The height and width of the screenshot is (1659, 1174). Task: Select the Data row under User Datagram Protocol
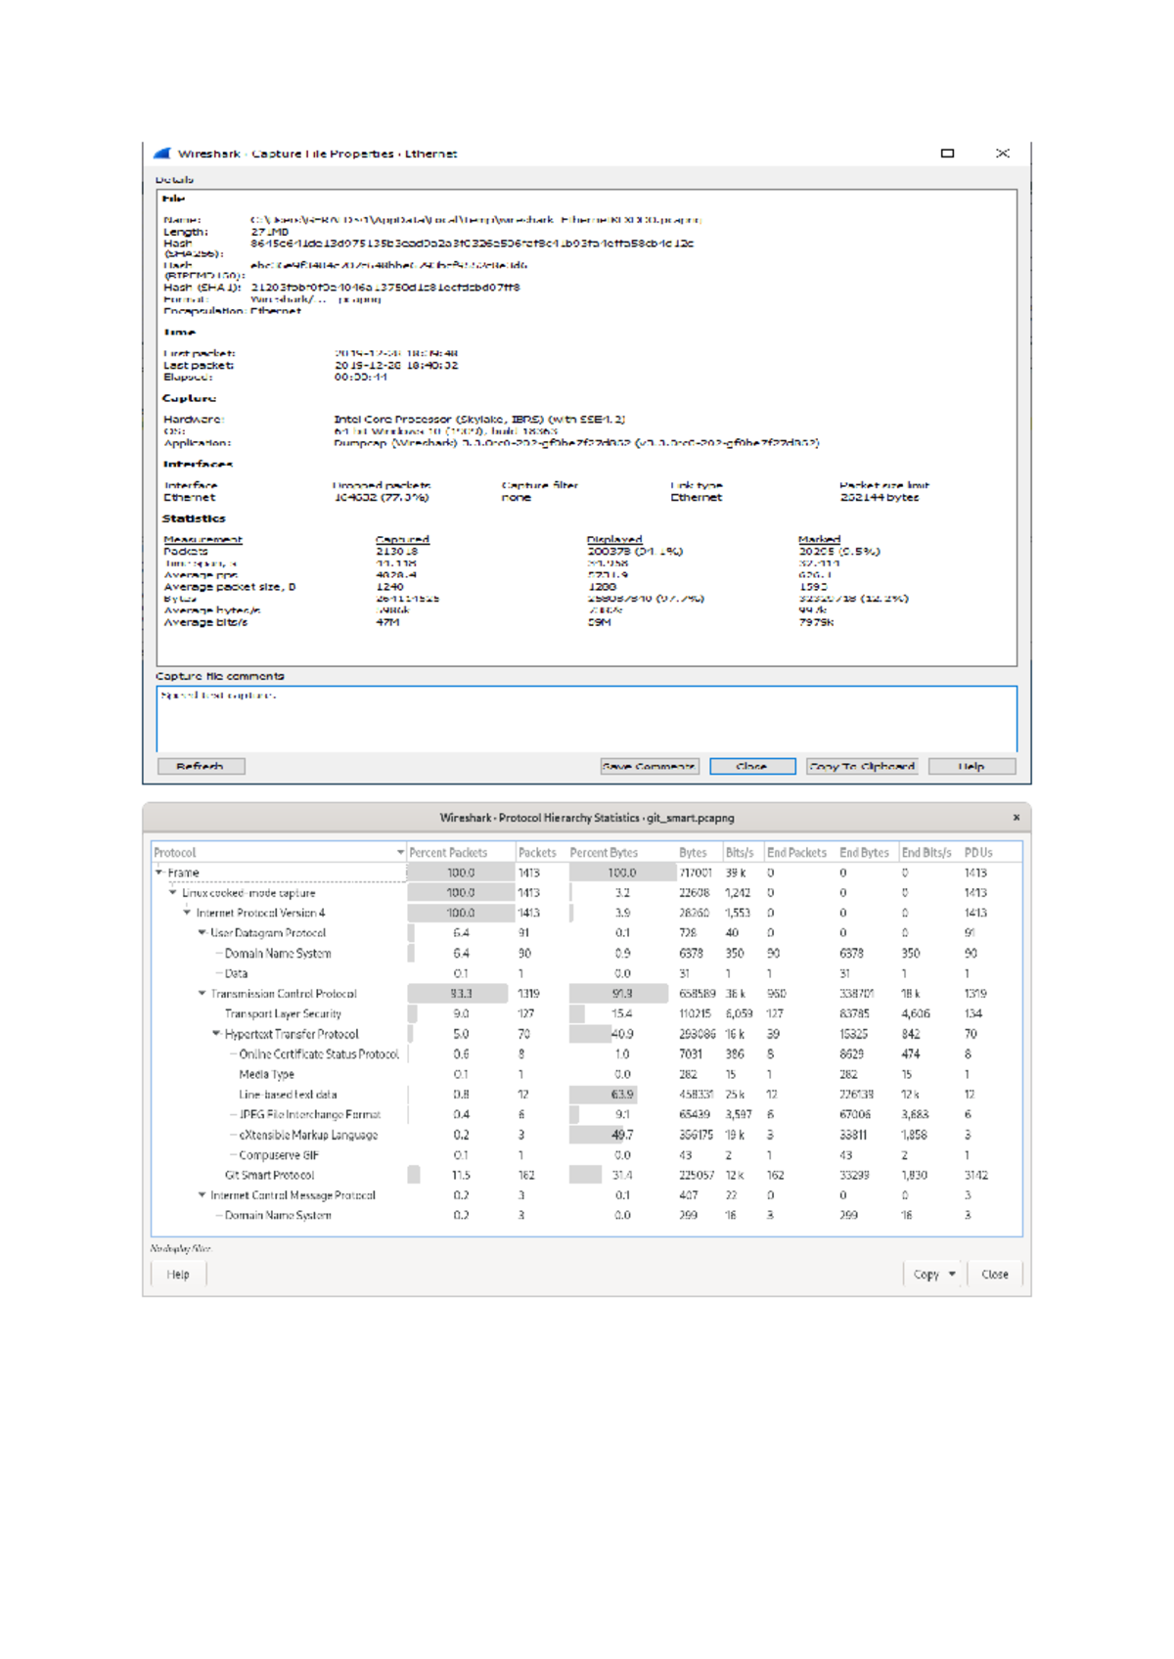tap(587, 973)
